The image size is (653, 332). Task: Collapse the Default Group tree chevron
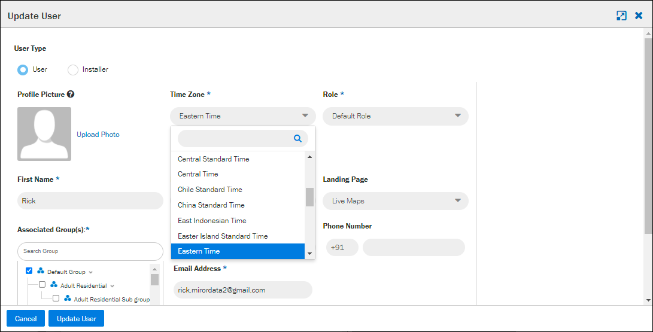pyautogui.click(x=91, y=272)
